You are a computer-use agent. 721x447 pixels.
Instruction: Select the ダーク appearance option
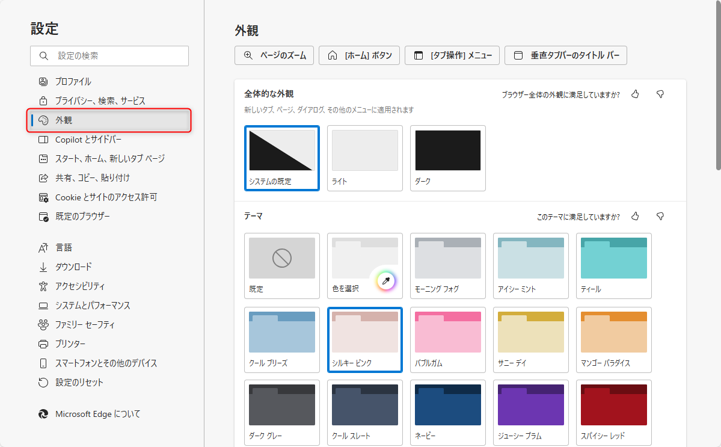coord(448,158)
